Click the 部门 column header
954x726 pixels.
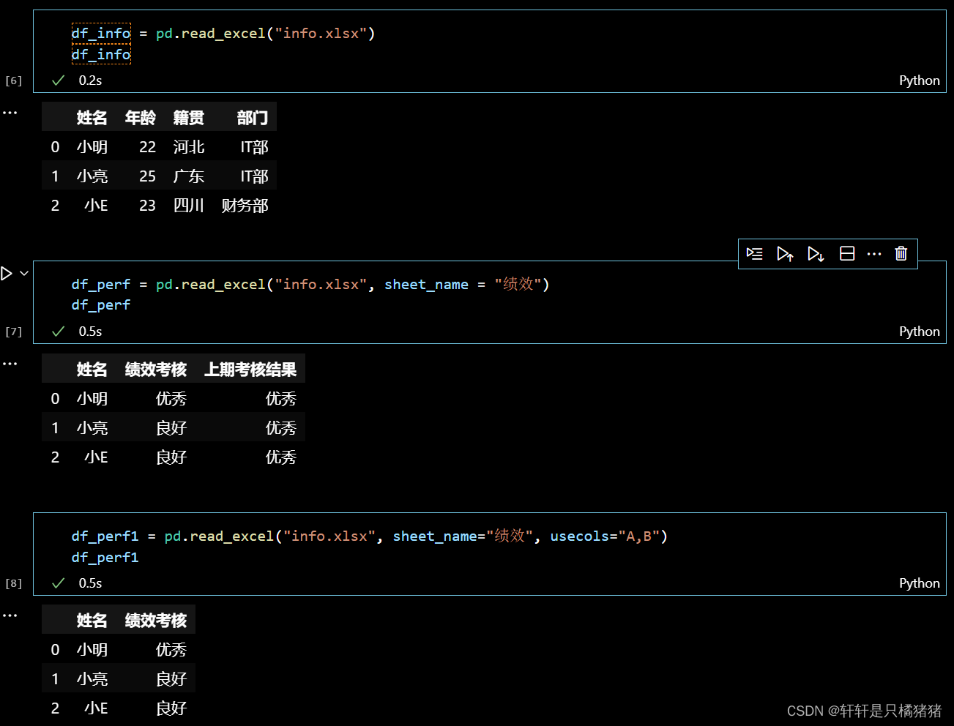point(253,118)
